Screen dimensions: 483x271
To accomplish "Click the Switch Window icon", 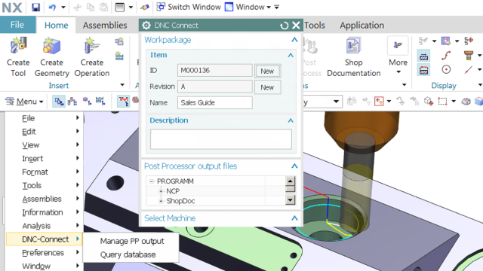I will pyautogui.click(x=161, y=7).
